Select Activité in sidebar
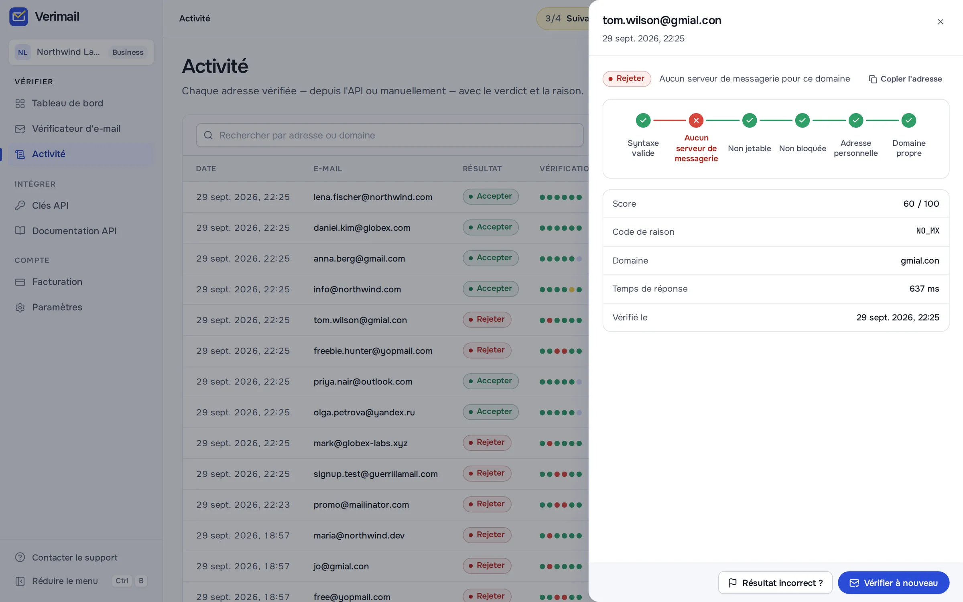This screenshot has width=963, height=602. (x=81, y=154)
